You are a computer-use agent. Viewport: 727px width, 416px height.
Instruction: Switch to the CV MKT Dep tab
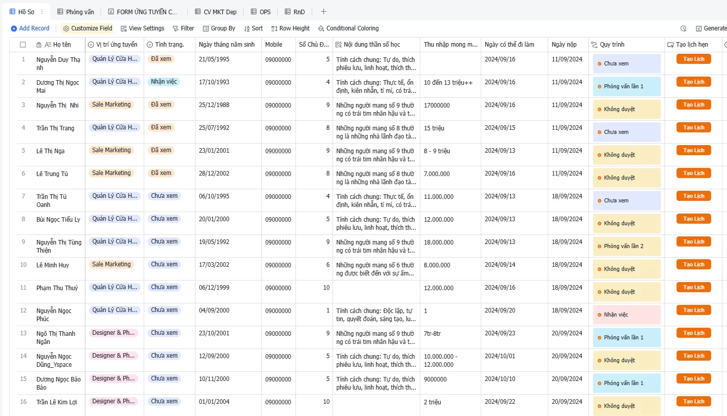216,12
